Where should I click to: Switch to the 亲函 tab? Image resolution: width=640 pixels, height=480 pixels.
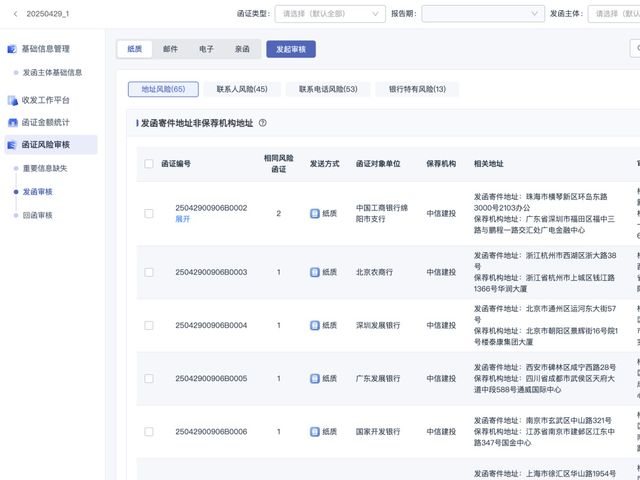click(x=242, y=49)
